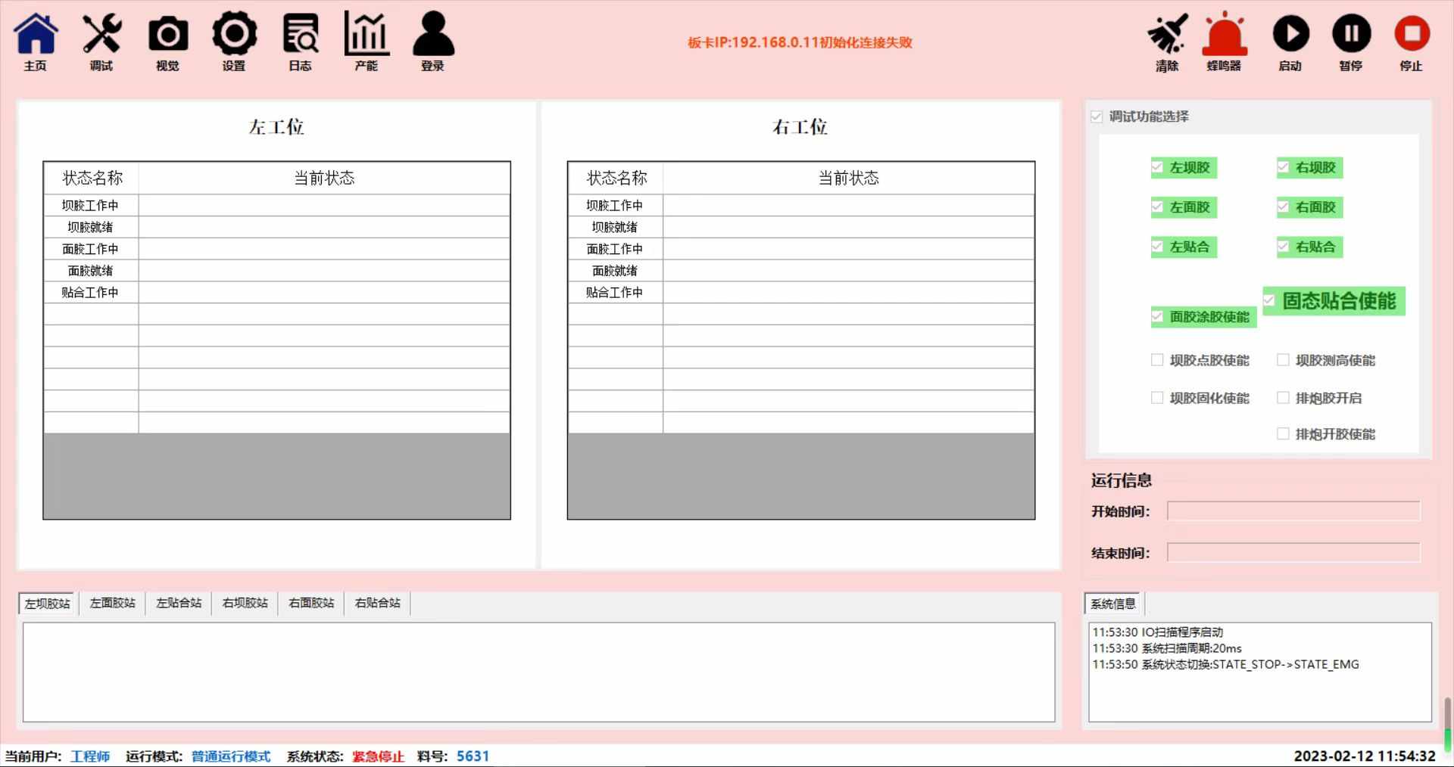Click the 普通运行模式 status value
The height and width of the screenshot is (767, 1454).
[x=231, y=756]
